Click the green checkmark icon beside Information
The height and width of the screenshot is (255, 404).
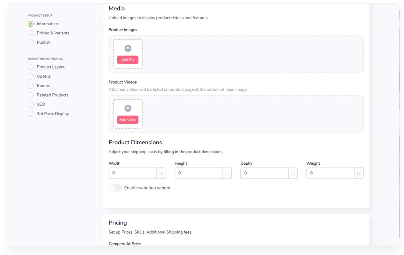[30, 24]
